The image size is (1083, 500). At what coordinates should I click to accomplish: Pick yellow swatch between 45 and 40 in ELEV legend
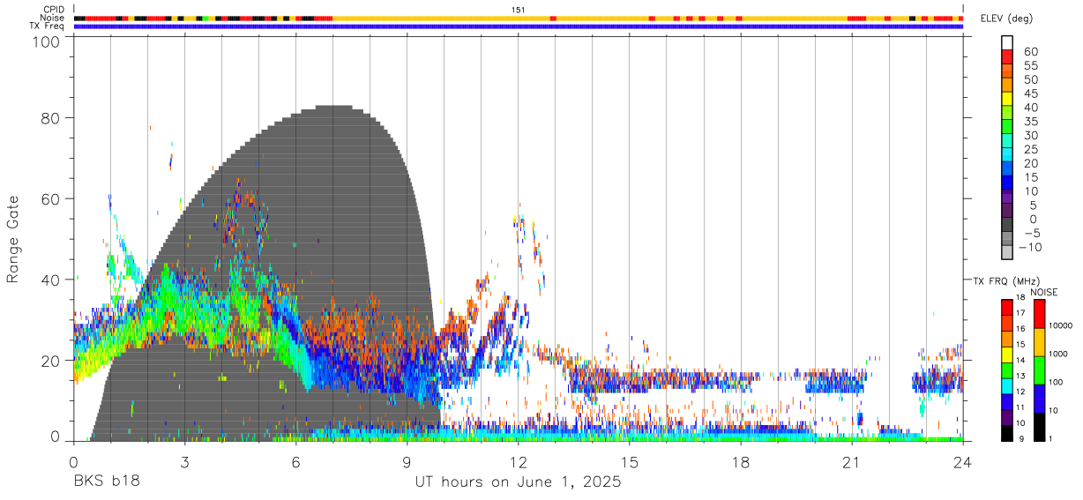pyautogui.click(x=1007, y=101)
